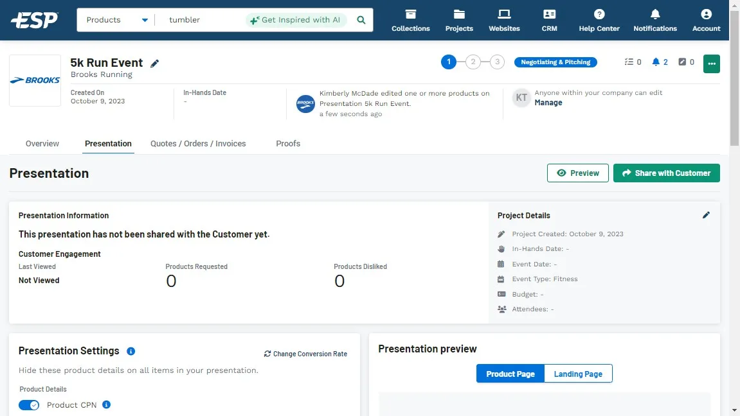Viewport: 740px width, 416px height.
Task: Click the Negotiating & Pitching status badge
Action: 555,62
